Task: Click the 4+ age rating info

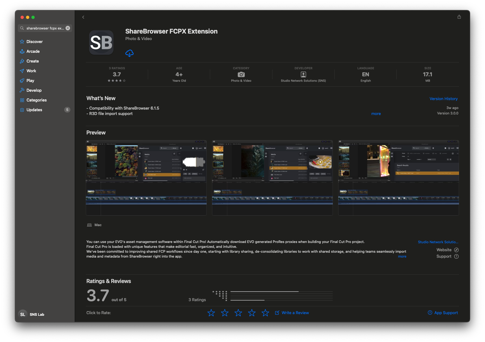Action: tap(179, 74)
